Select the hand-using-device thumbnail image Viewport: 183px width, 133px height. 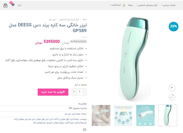click(101, 115)
